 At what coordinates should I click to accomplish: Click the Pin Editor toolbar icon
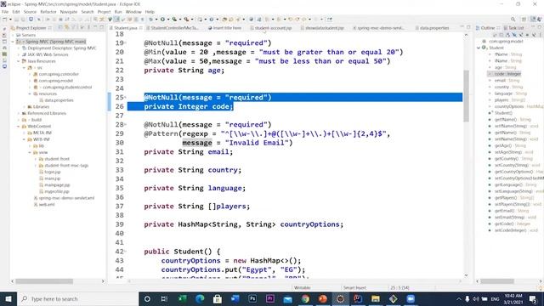(330, 20)
